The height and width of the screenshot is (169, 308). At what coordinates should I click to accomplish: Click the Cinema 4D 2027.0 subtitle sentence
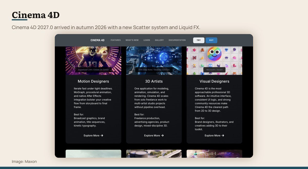tap(106, 27)
